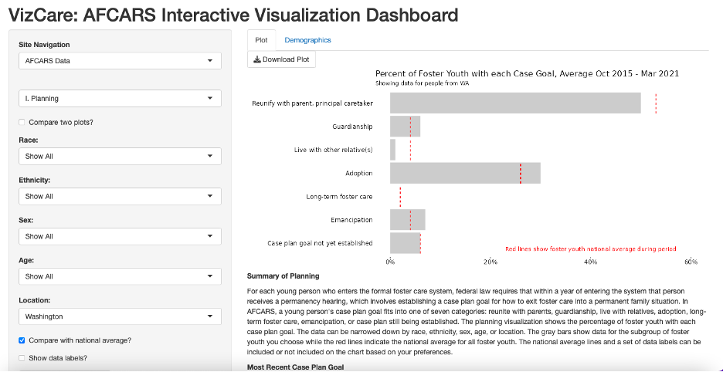Image resolution: width=723 pixels, height=372 pixels.
Task: Click the Reunify with parent bar in chart
Action: (515, 103)
